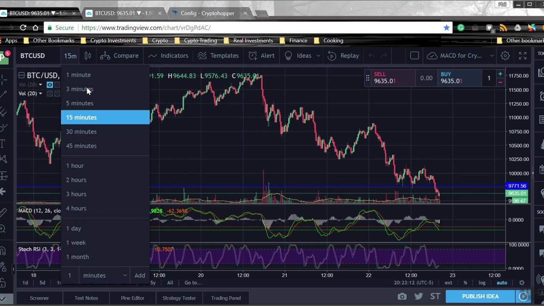Toggle auto scale on price axis
The height and width of the screenshot is (306, 544).
(502, 283)
